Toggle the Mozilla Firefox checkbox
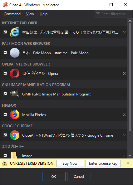Image resolution: width=133 pixels, height=185 pixels. point(5,114)
